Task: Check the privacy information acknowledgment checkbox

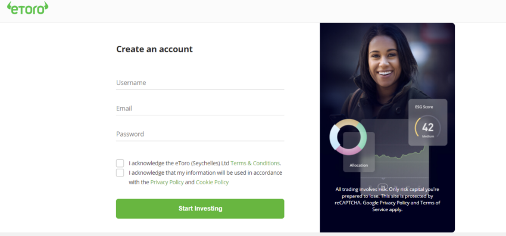Action: tap(120, 173)
